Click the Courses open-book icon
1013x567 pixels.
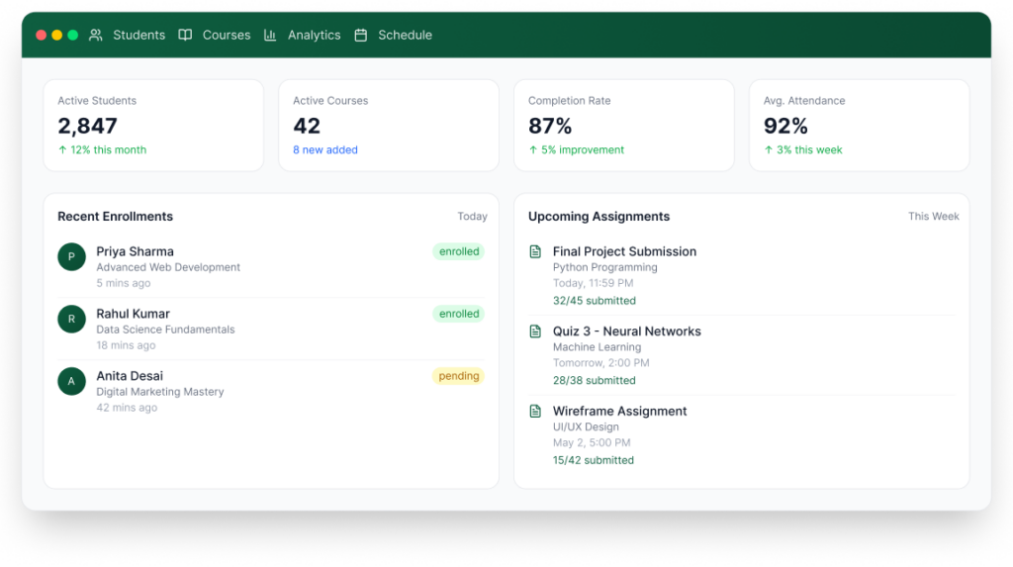point(185,35)
